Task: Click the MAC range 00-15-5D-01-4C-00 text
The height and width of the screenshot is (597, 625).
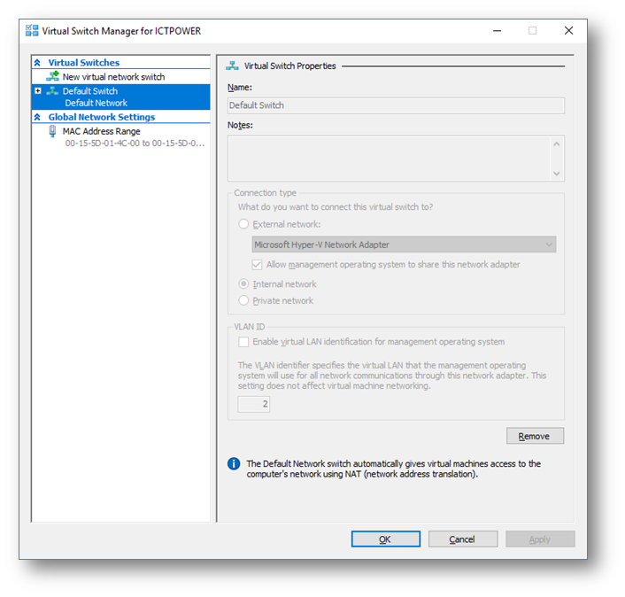Action: (135, 143)
